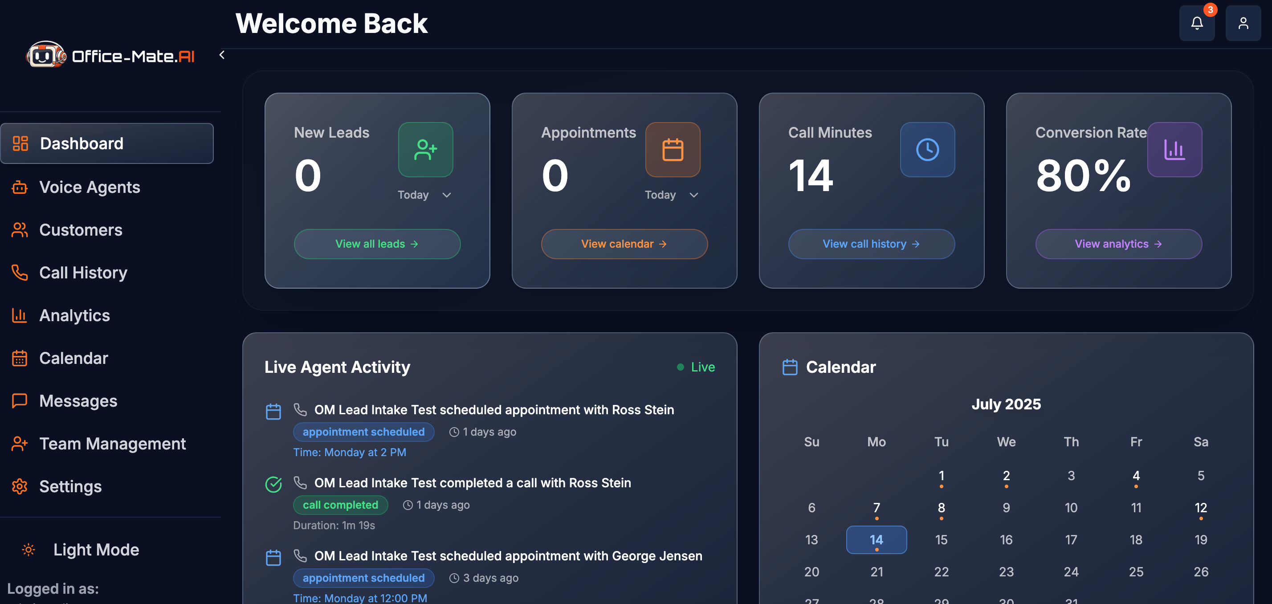Click Calendar widget header icon

click(790, 367)
